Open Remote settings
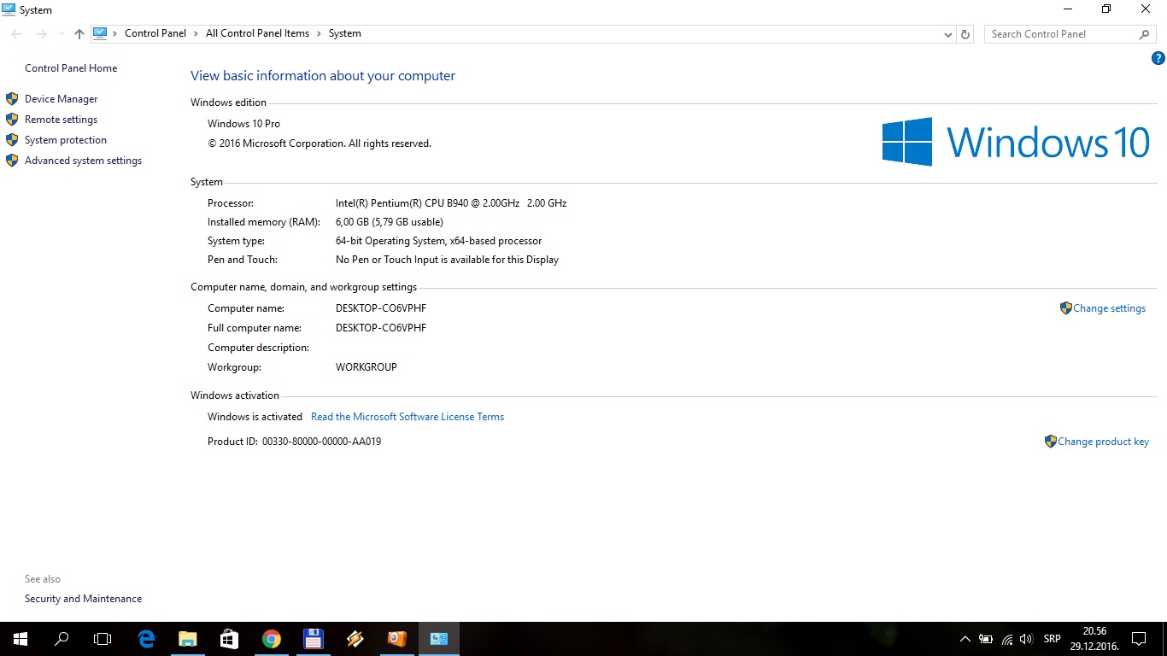The height and width of the screenshot is (656, 1167). tap(61, 120)
